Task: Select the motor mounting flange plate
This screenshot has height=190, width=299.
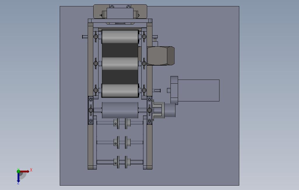Action: 174,90
